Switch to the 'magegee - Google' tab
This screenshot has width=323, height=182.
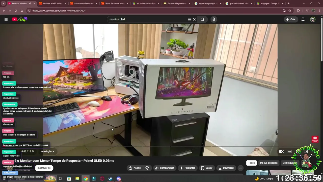270,4
